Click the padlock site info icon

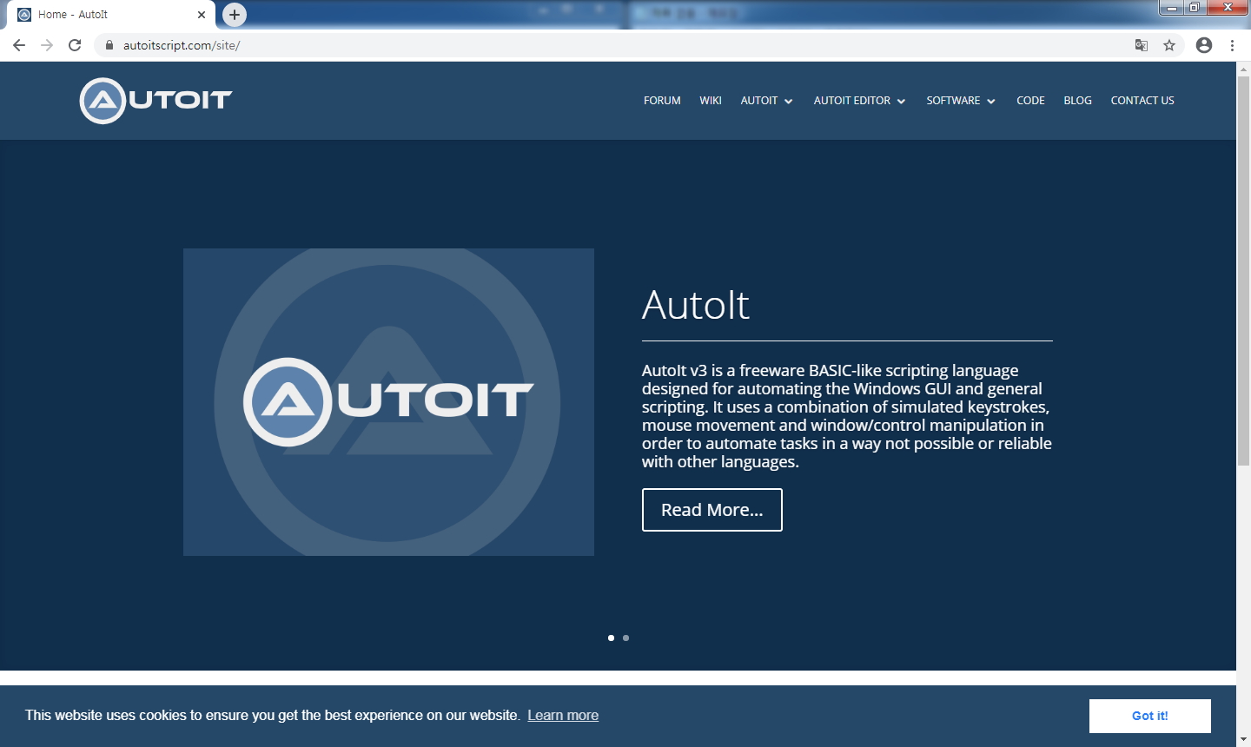click(x=109, y=45)
